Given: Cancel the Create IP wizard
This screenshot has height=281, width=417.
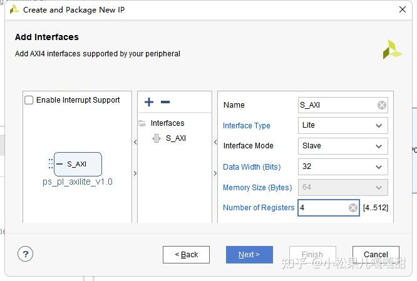Looking at the screenshot, I should point(376,255).
